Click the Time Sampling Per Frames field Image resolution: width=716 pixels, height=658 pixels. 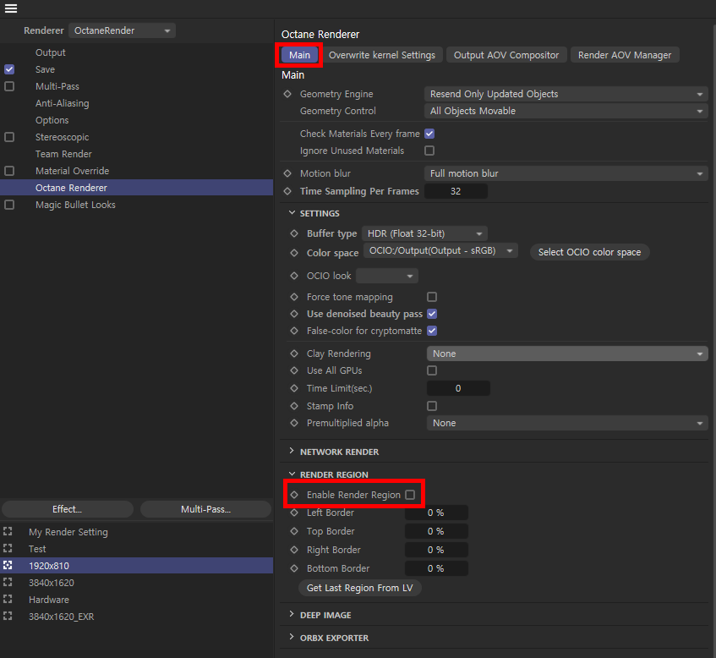pyautogui.click(x=456, y=191)
